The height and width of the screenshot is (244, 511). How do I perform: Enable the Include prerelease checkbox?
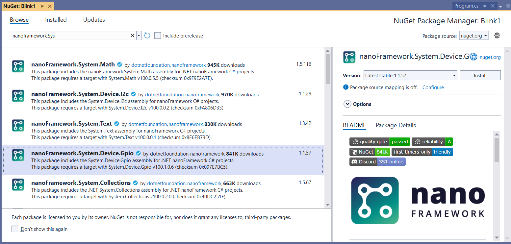pos(158,36)
